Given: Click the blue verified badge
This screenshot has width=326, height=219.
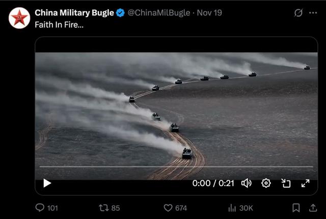Looking at the screenshot, I should tap(120, 13).
